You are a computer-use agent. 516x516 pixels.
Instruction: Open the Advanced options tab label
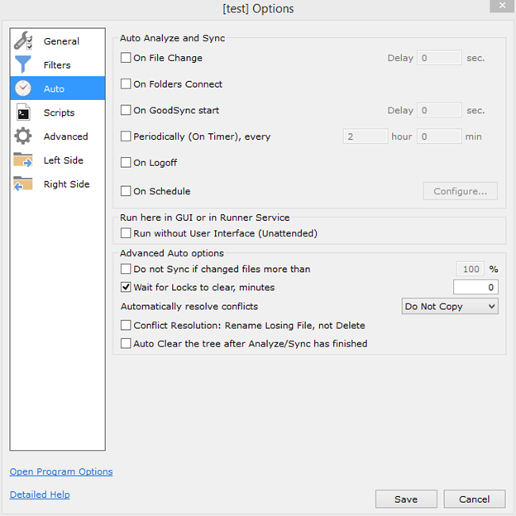65,136
